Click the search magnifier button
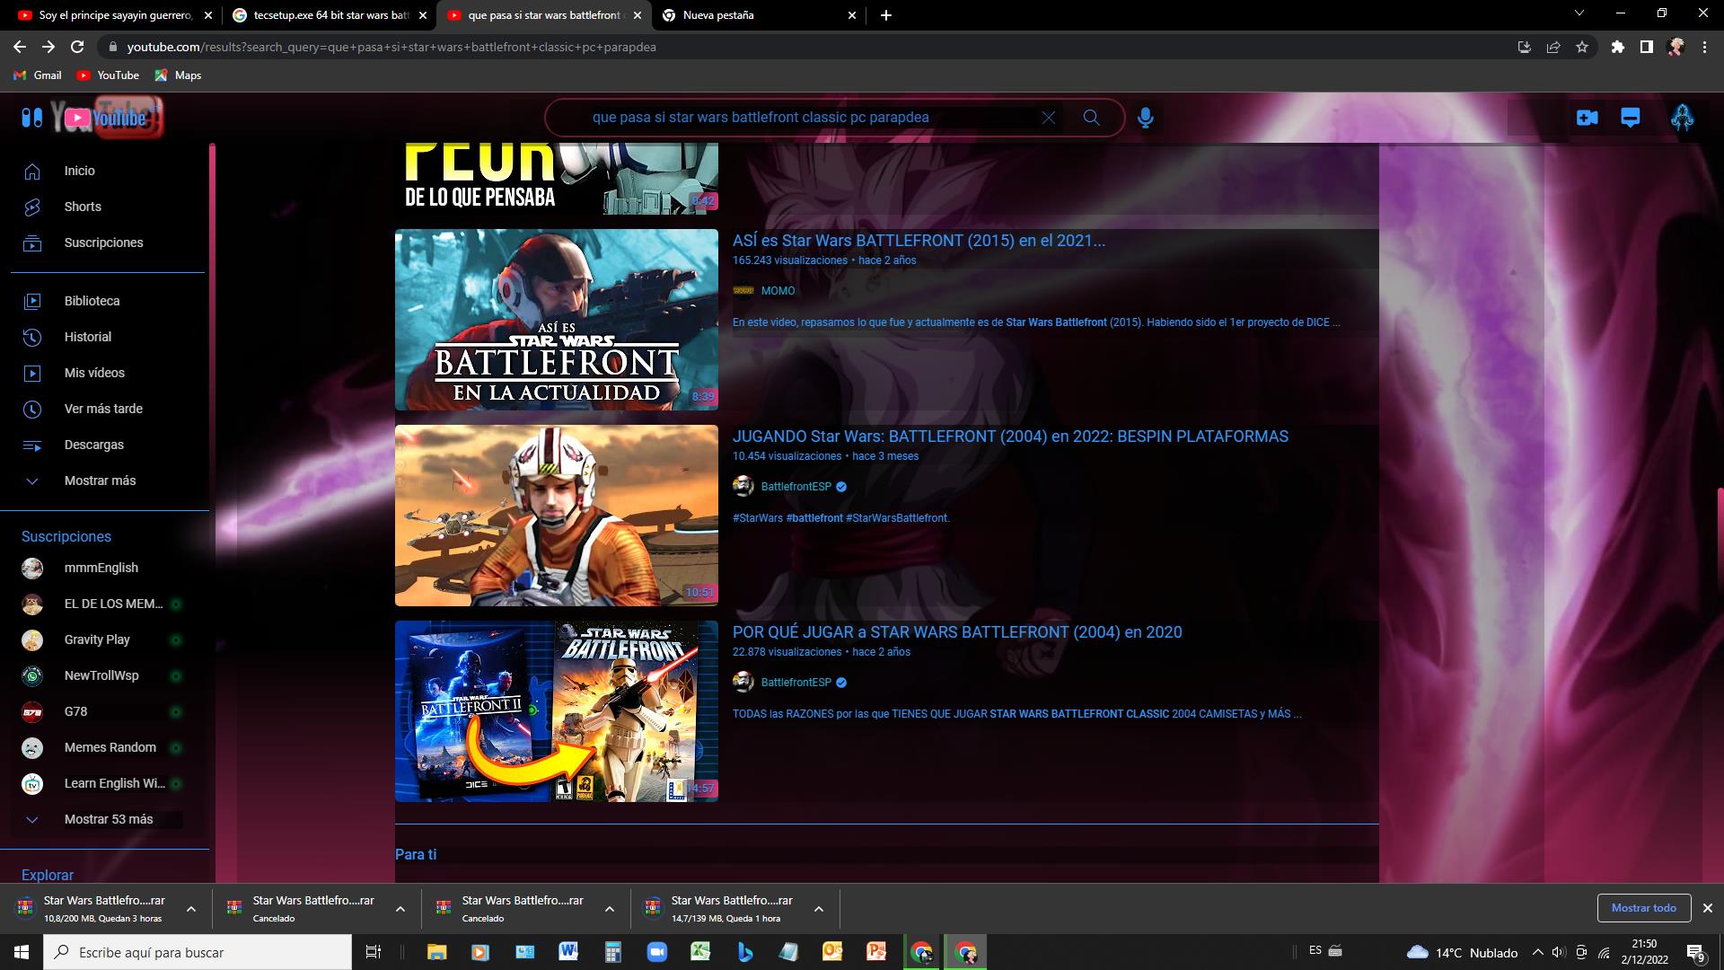 1091,118
